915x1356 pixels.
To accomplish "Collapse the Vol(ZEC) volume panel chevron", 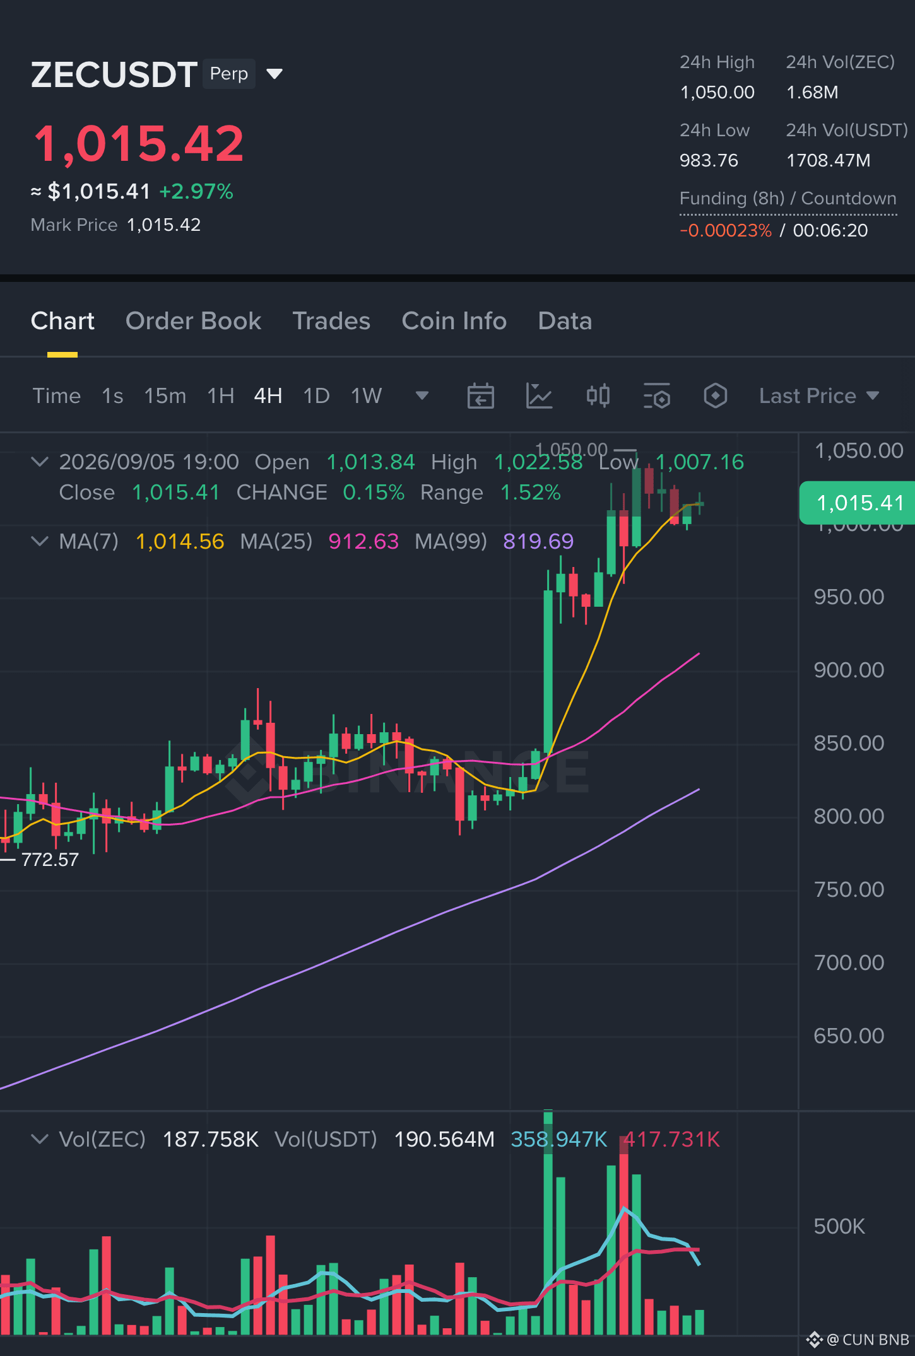I will [x=39, y=1139].
